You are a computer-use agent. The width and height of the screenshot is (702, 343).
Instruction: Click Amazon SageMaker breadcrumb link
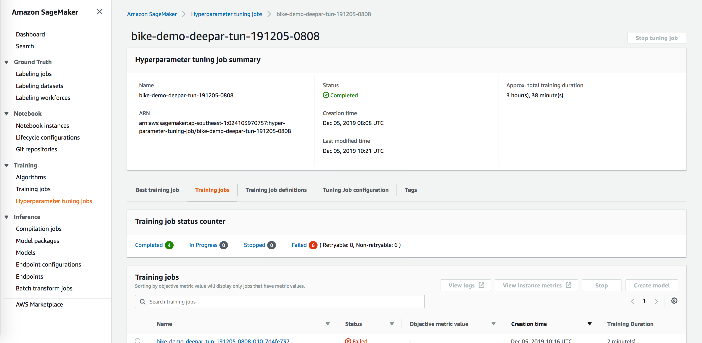(152, 14)
